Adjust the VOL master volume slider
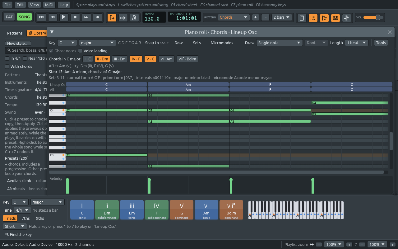This screenshot has height=249, width=398. point(373,17)
